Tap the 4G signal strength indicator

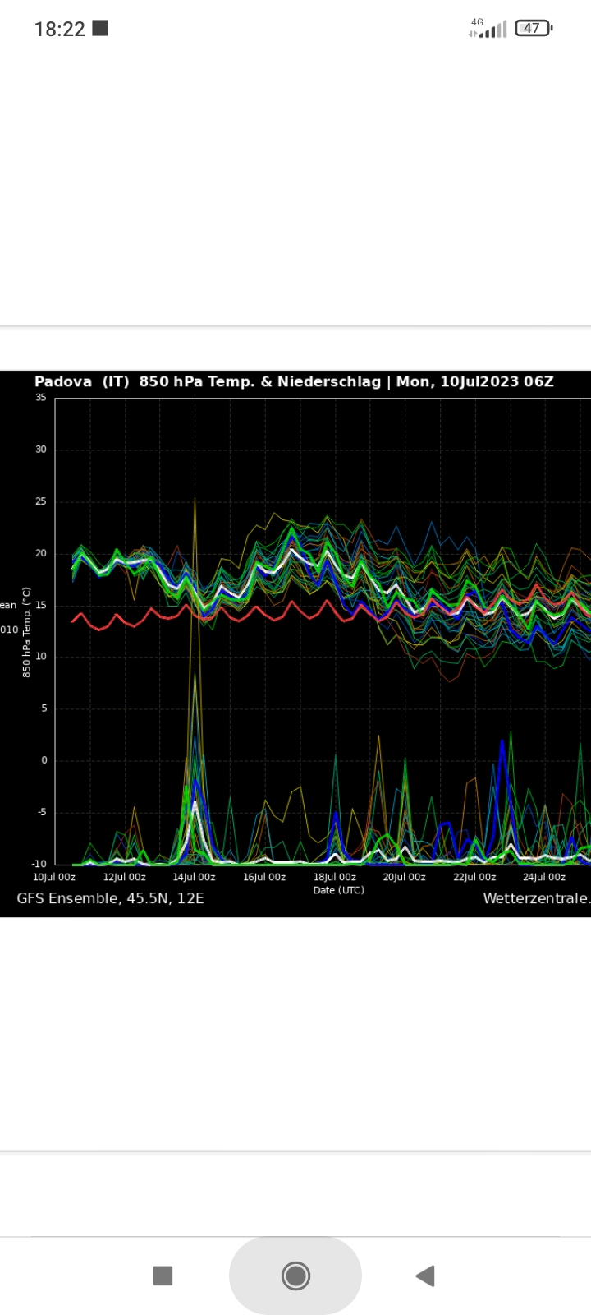[x=488, y=29]
